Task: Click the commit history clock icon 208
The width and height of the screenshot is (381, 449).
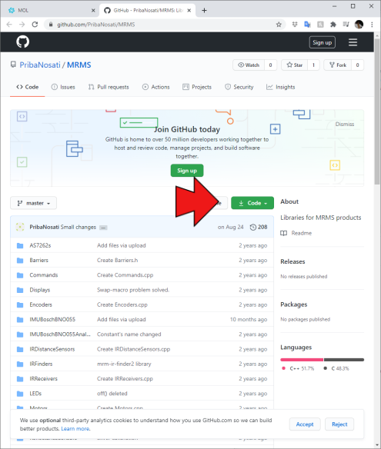Action: pyautogui.click(x=259, y=227)
